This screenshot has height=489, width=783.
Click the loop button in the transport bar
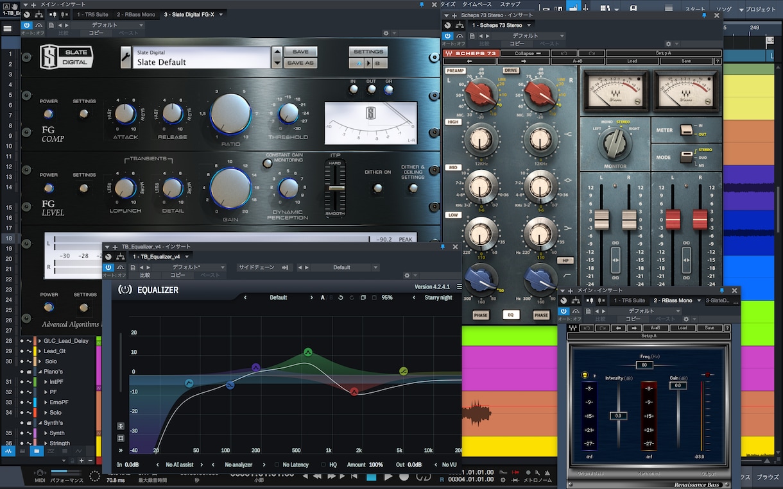click(424, 477)
